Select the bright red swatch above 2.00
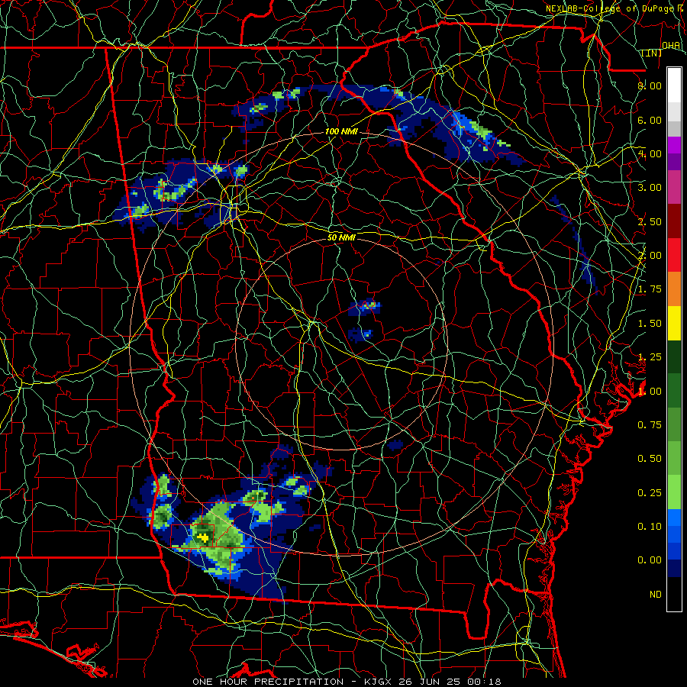The image size is (687, 687). pos(674,255)
